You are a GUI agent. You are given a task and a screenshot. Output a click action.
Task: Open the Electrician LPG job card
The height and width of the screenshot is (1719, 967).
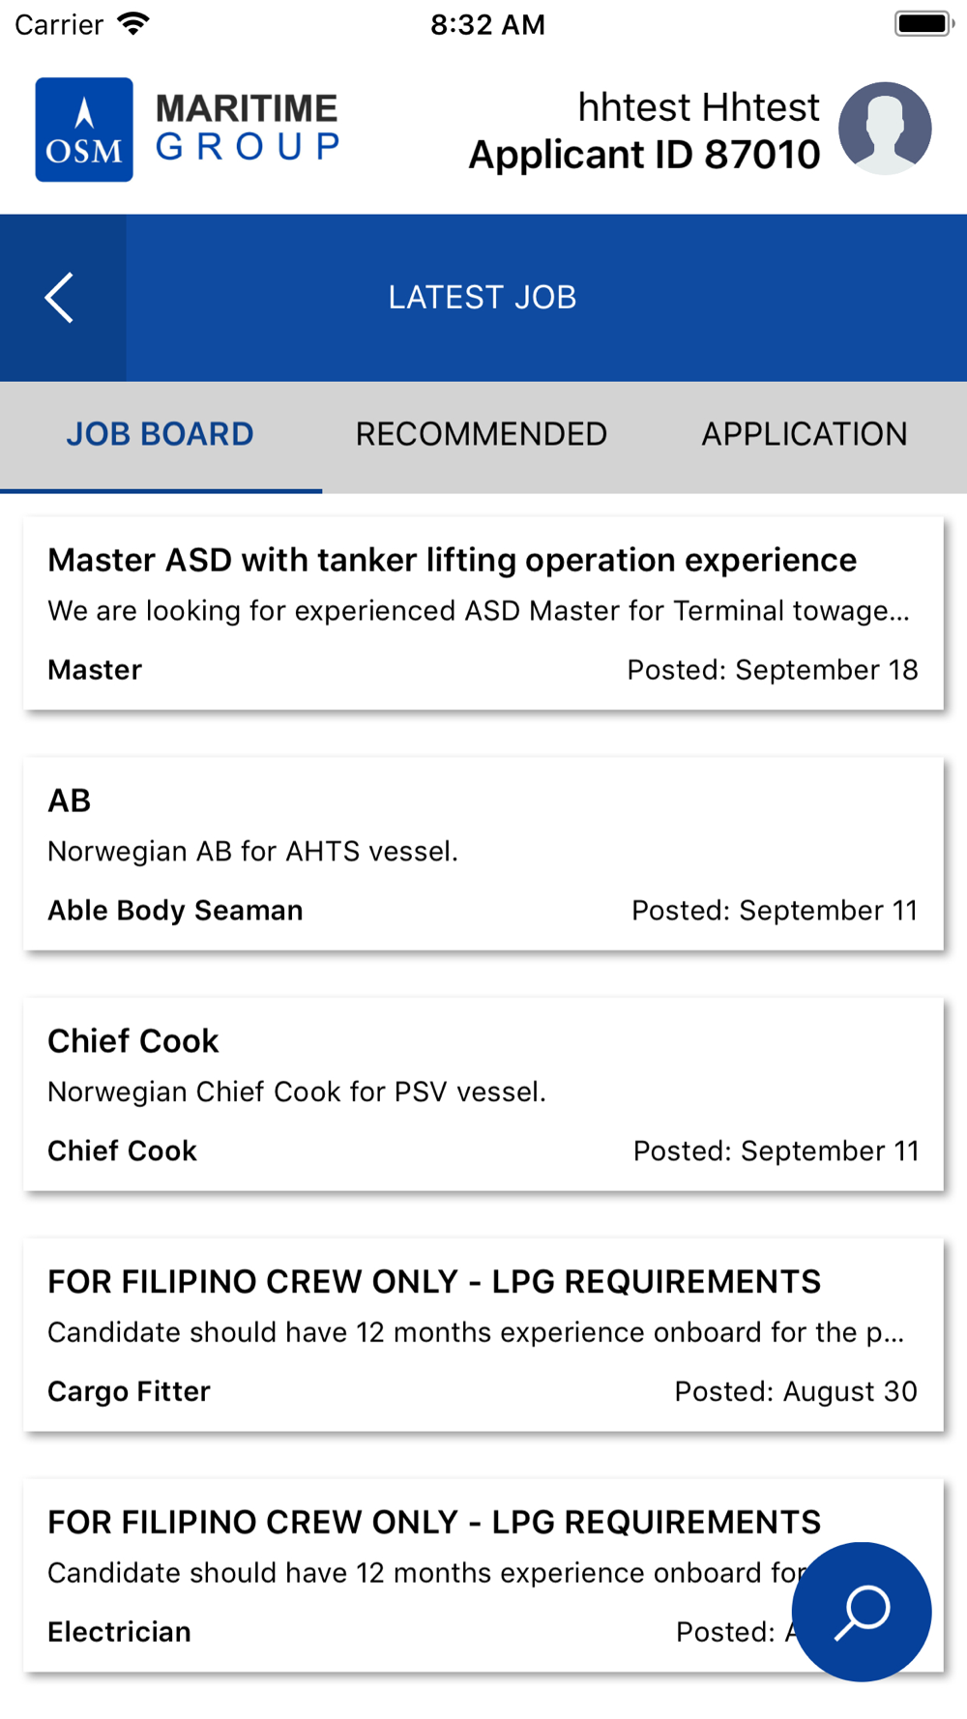[483, 1576]
